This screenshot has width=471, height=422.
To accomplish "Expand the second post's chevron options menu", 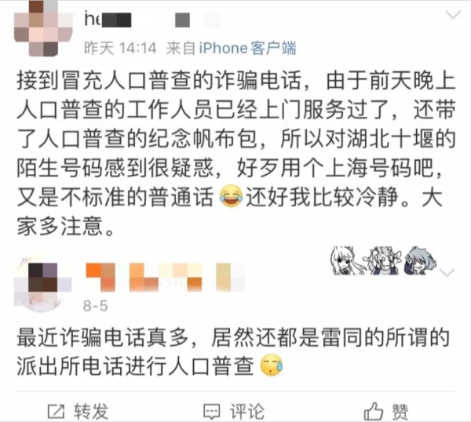I will pyautogui.click(x=447, y=273).
